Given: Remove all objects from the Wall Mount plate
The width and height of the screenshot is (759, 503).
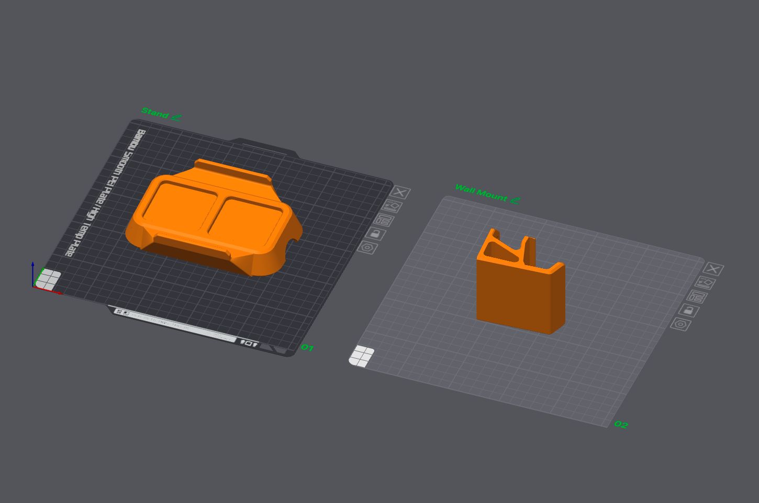Looking at the screenshot, I should coord(712,269).
